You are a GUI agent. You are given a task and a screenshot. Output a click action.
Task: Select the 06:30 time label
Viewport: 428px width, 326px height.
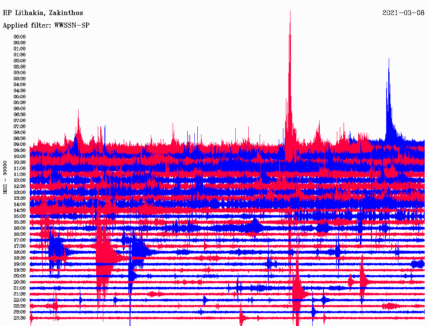(20, 115)
